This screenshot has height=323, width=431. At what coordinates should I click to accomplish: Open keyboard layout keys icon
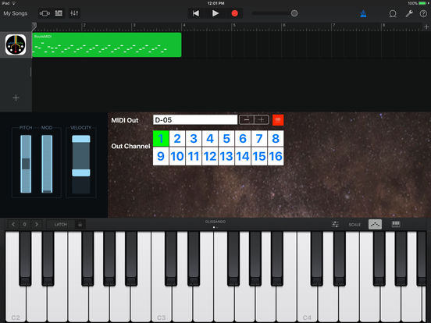tap(396, 225)
